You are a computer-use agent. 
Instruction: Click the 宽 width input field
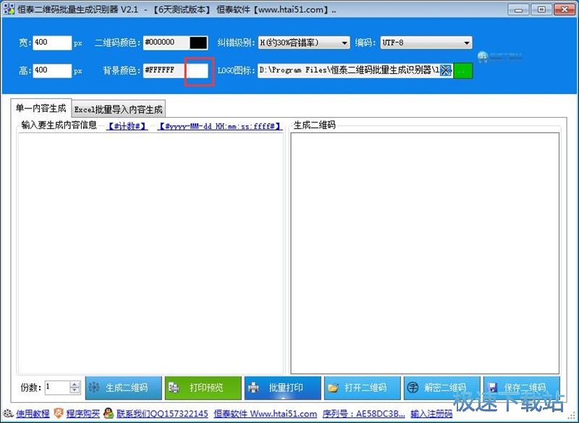click(x=52, y=43)
